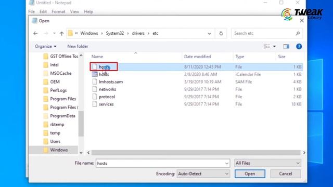This screenshot has height=187, width=333.
Task: Click the horizontal scrollbar left arrow
Action: pos(88,152)
